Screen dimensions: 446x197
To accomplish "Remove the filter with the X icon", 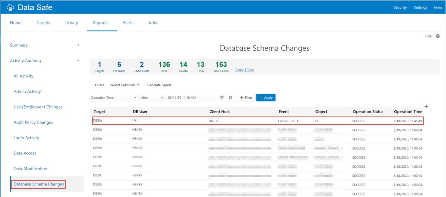I will pyautogui.click(x=230, y=97).
